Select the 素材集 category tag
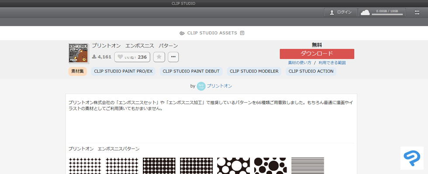 point(78,71)
